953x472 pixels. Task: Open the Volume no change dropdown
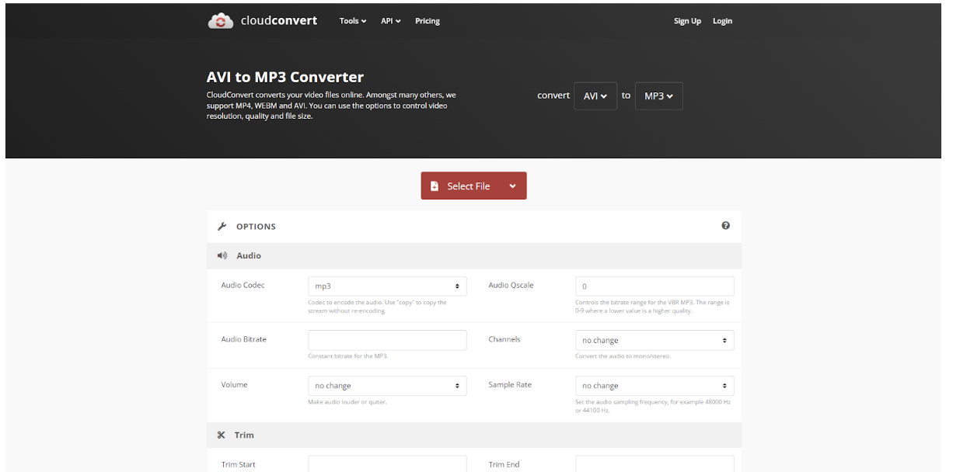pyautogui.click(x=387, y=386)
